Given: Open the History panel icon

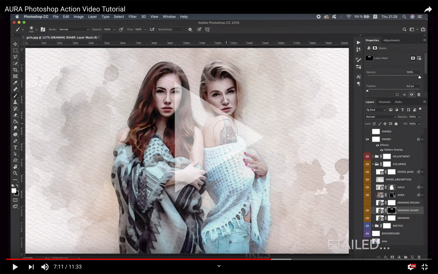Looking at the screenshot, I should click(x=358, y=49).
